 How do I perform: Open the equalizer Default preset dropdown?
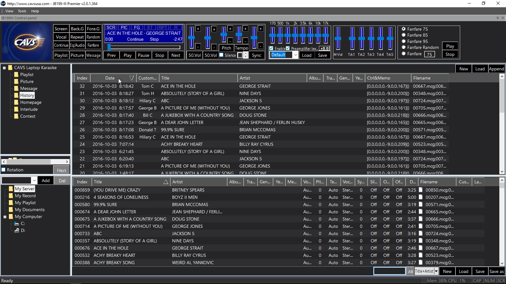pyautogui.click(x=295, y=55)
